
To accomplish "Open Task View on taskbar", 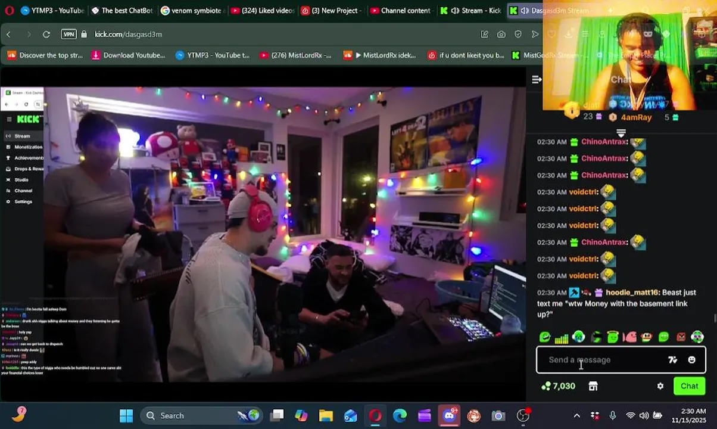I will pos(278,416).
